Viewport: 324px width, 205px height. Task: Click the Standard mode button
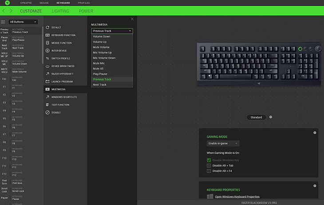point(256,117)
